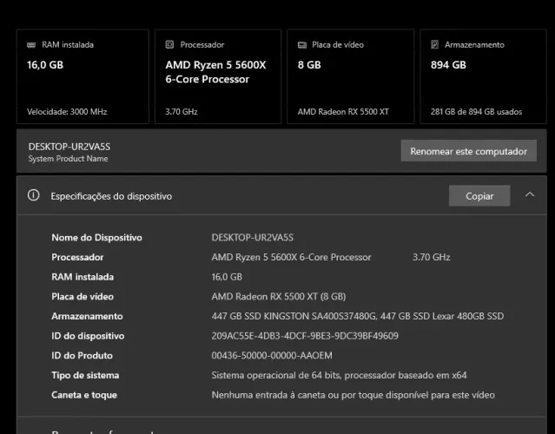Image resolution: width=555 pixels, height=434 pixels.
Task: Click the RAM instalada memory icon
Action: (x=31, y=44)
